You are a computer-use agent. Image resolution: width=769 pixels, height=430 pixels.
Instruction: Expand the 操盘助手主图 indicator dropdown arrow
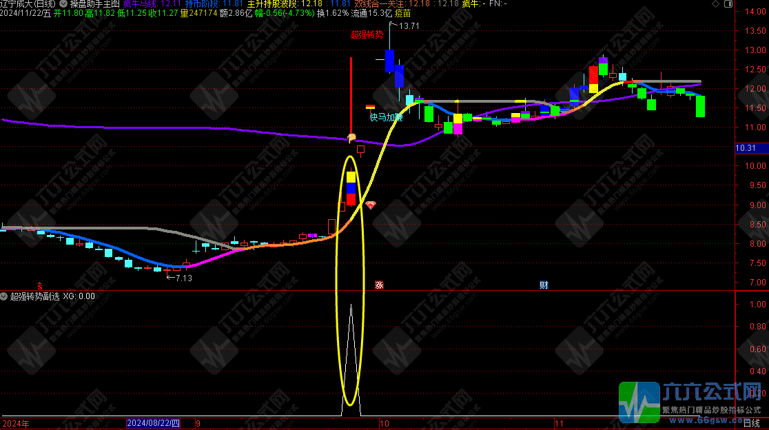pyautogui.click(x=64, y=3)
